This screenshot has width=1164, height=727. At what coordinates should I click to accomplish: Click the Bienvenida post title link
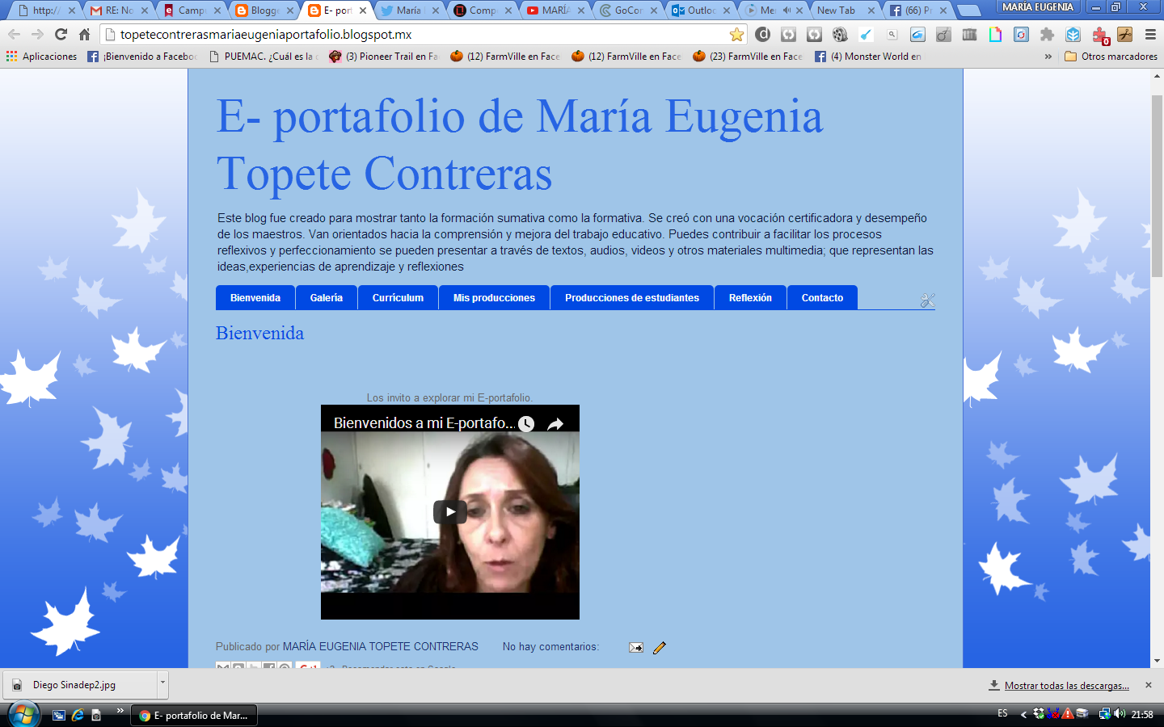click(x=259, y=333)
